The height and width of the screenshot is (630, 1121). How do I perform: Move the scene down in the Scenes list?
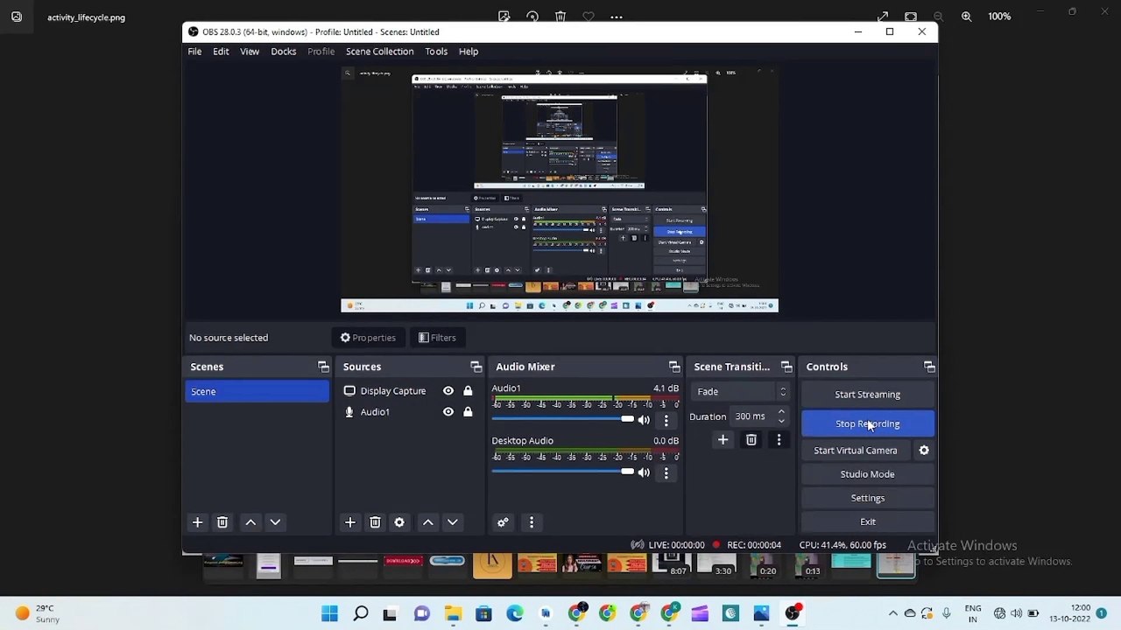(275, 522)
